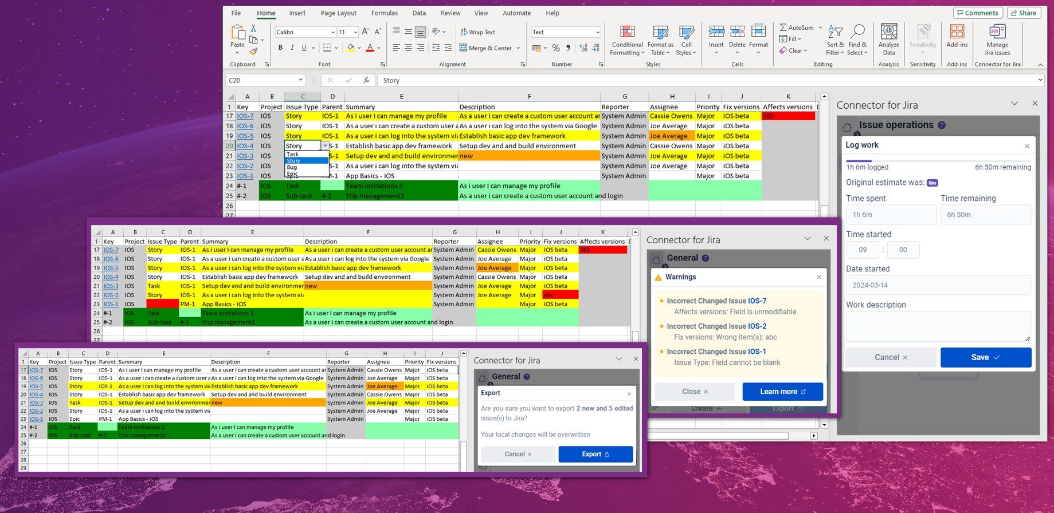Viewport: 1054px width, 513px height.
Task: Expand the formula bar chevron
Action: tap(1040, 81)
